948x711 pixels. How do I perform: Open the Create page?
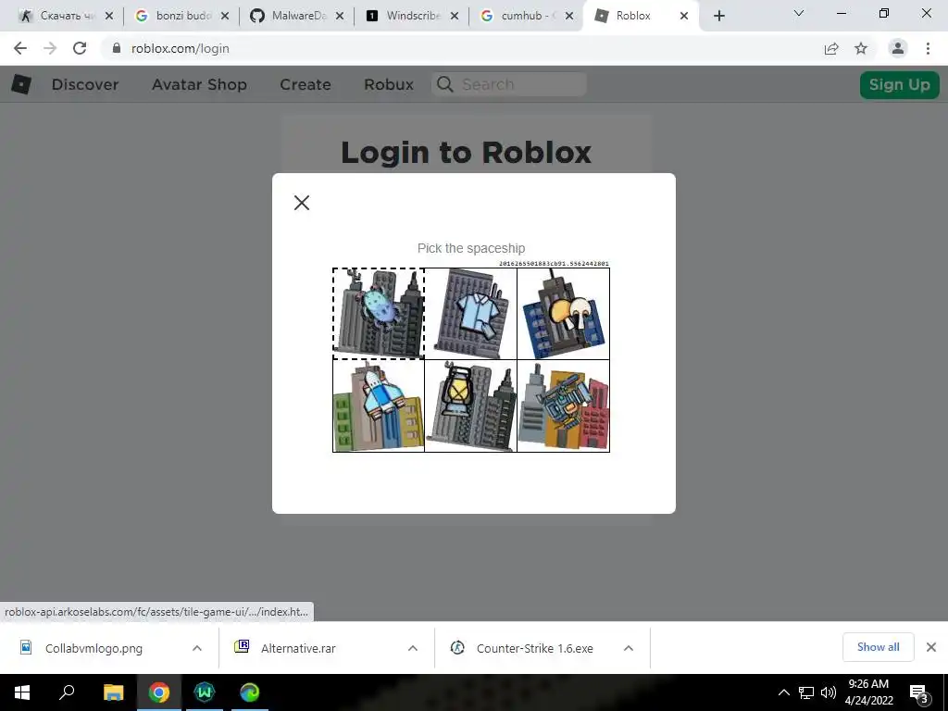[306, 84]
